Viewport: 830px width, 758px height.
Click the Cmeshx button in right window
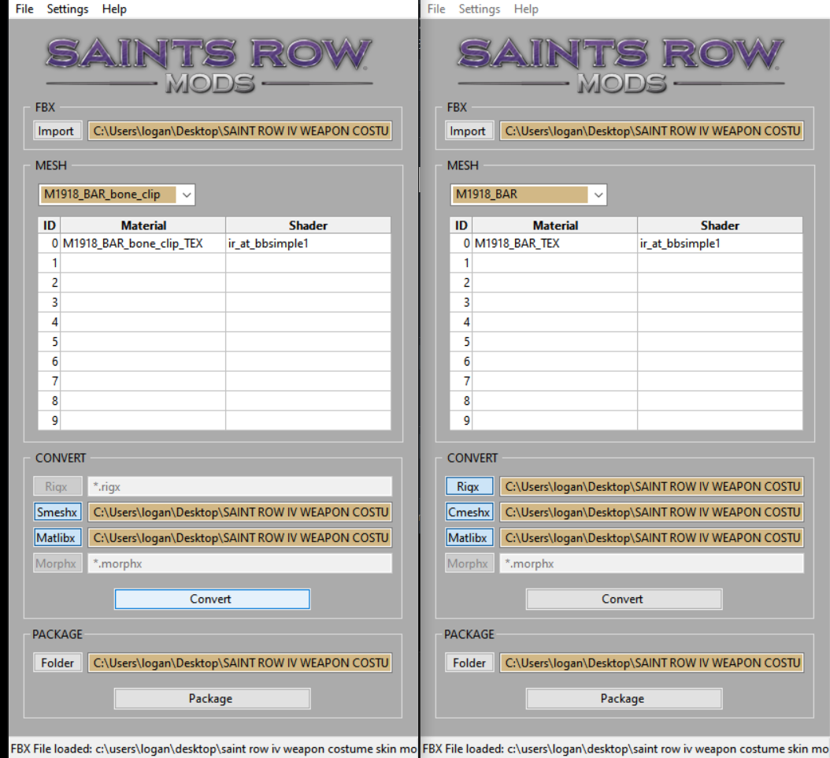pos(469,512)
